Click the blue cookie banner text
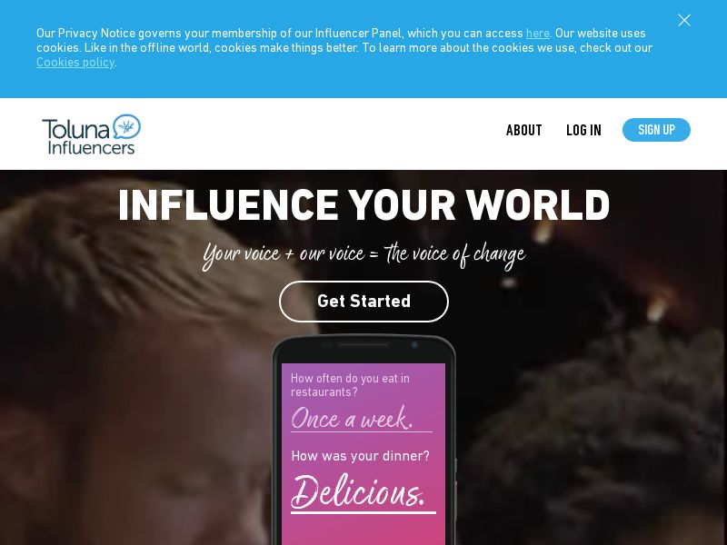 (x=344, y=47)
